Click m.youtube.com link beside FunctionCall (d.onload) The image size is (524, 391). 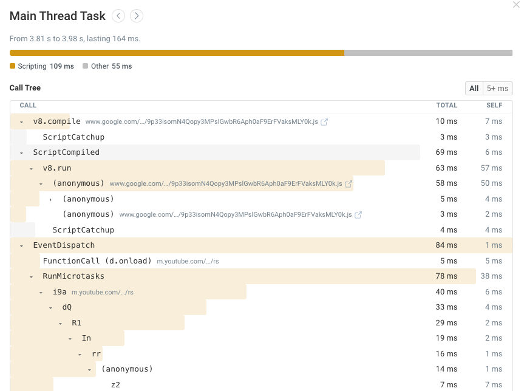point(188,261)
